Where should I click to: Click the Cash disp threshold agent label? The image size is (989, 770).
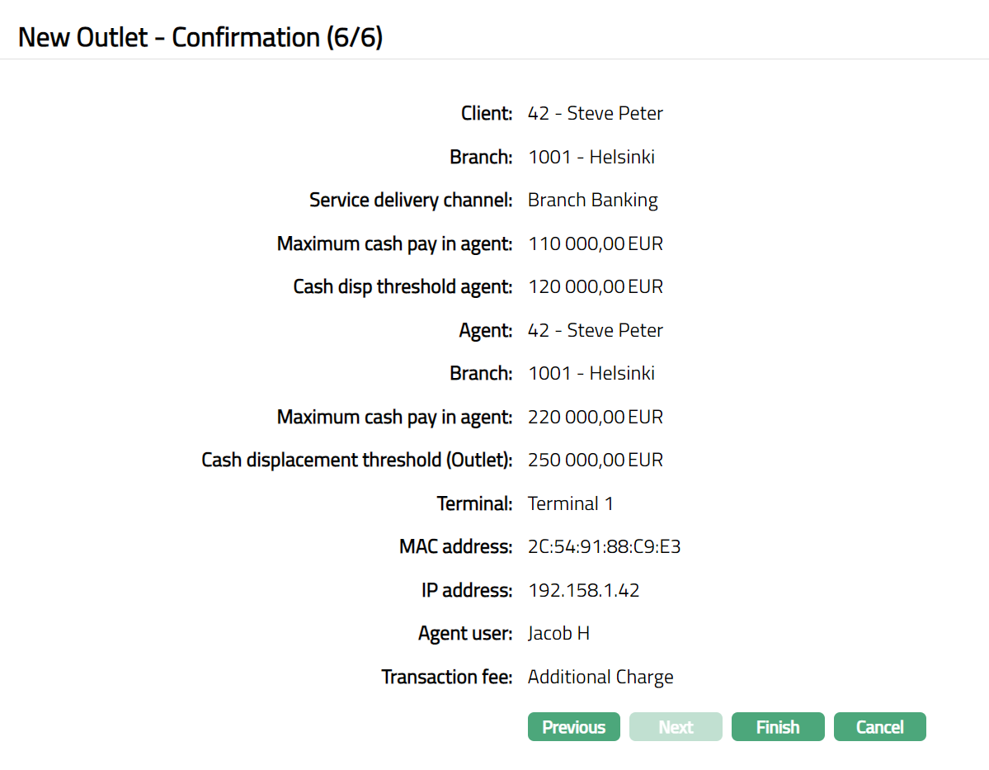pyautogui.click(x=403, y=286)
